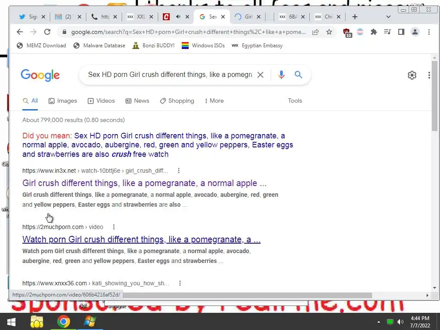Share this page from the address bar
The height and width of the screenshot is (330, 440).
315,32
